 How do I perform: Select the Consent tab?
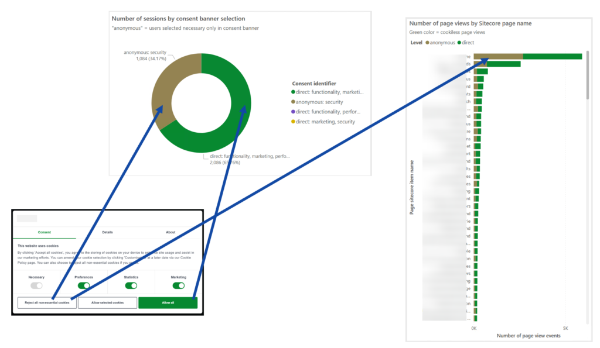[45, 232]
